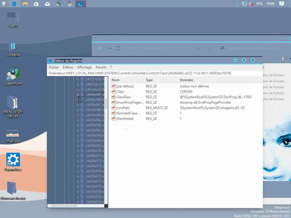Click the folder icon of key {4d36e96f

[82, 146]
